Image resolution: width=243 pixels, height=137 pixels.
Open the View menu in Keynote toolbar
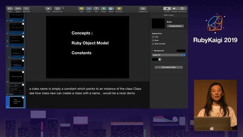click(10, 8)
